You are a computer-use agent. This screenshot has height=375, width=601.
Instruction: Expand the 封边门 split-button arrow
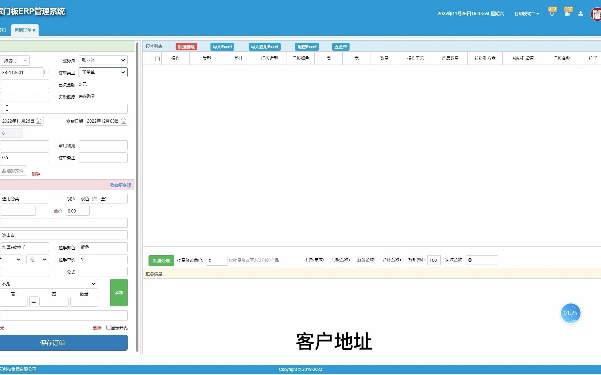(25, 60)
